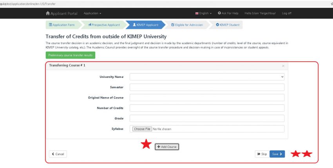333x168 pixels.
Task: Click the Hello Islam Yergeshbay link
Action: pos(260,13)
